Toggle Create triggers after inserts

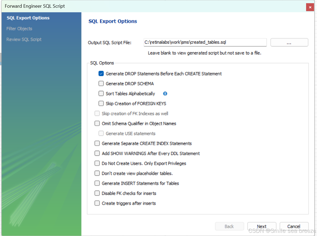97,203
